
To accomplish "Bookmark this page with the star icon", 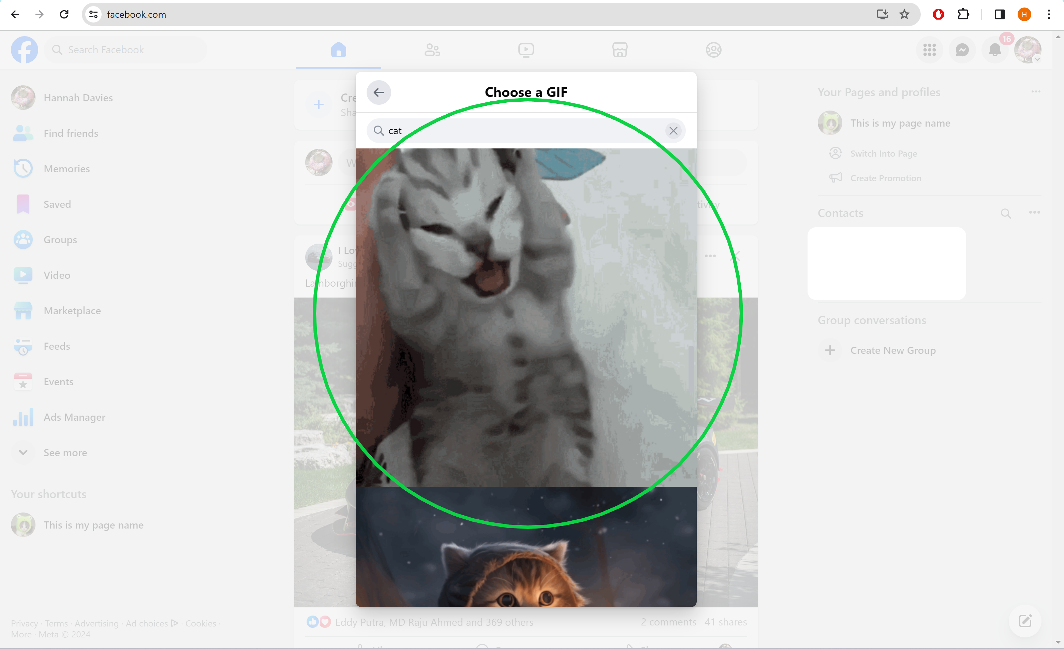I will (x=904, y=14).
